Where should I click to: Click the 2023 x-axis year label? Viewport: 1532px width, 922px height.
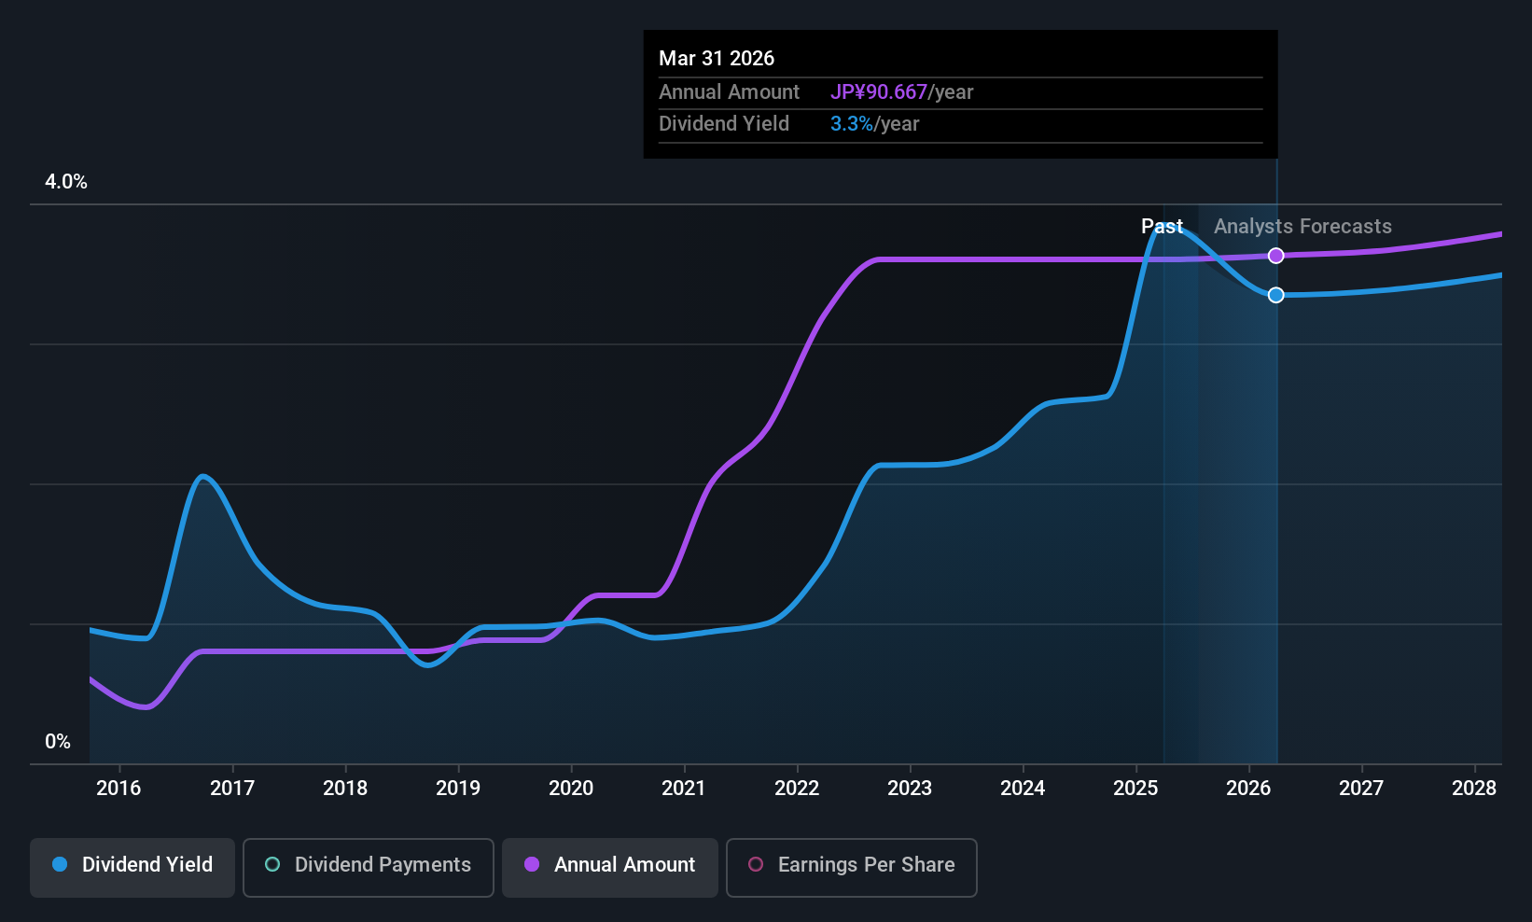pos(910,789)
